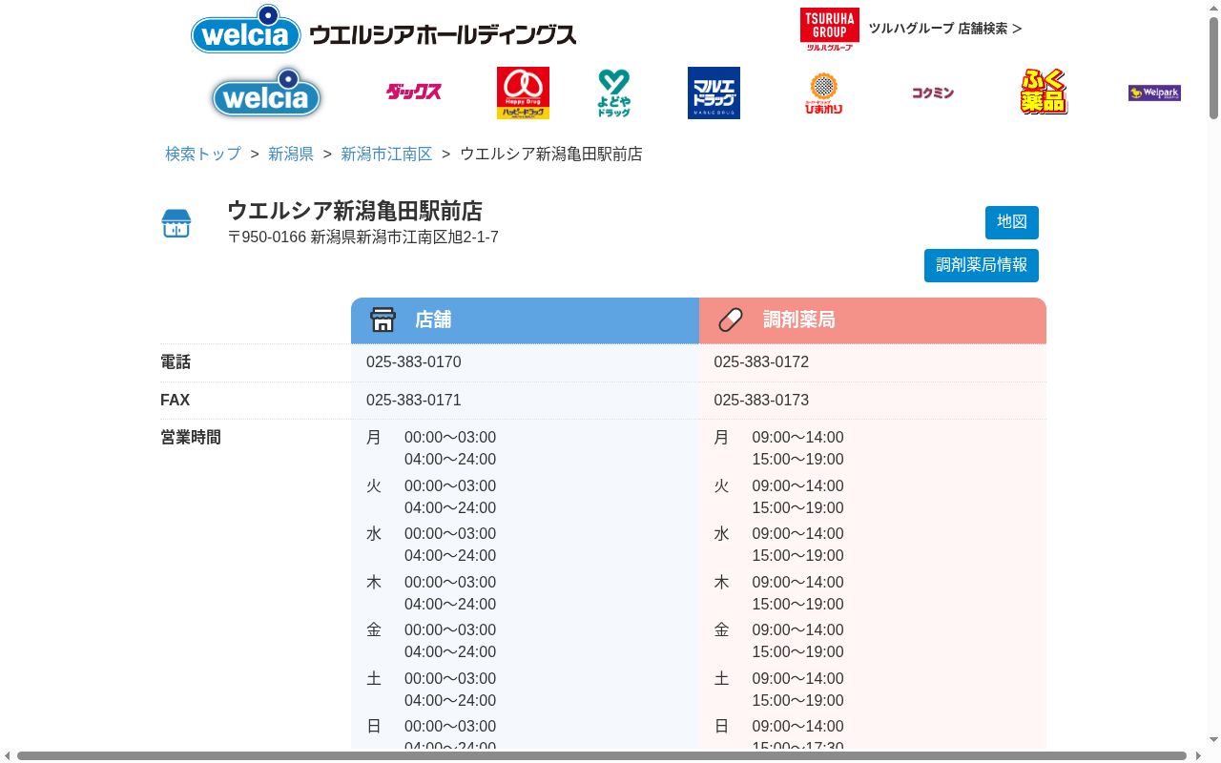The height and width of the screenshot is (763, 1221).
Task: Click the store address 〒950-0166 text
Action: [x=363, y=237]
